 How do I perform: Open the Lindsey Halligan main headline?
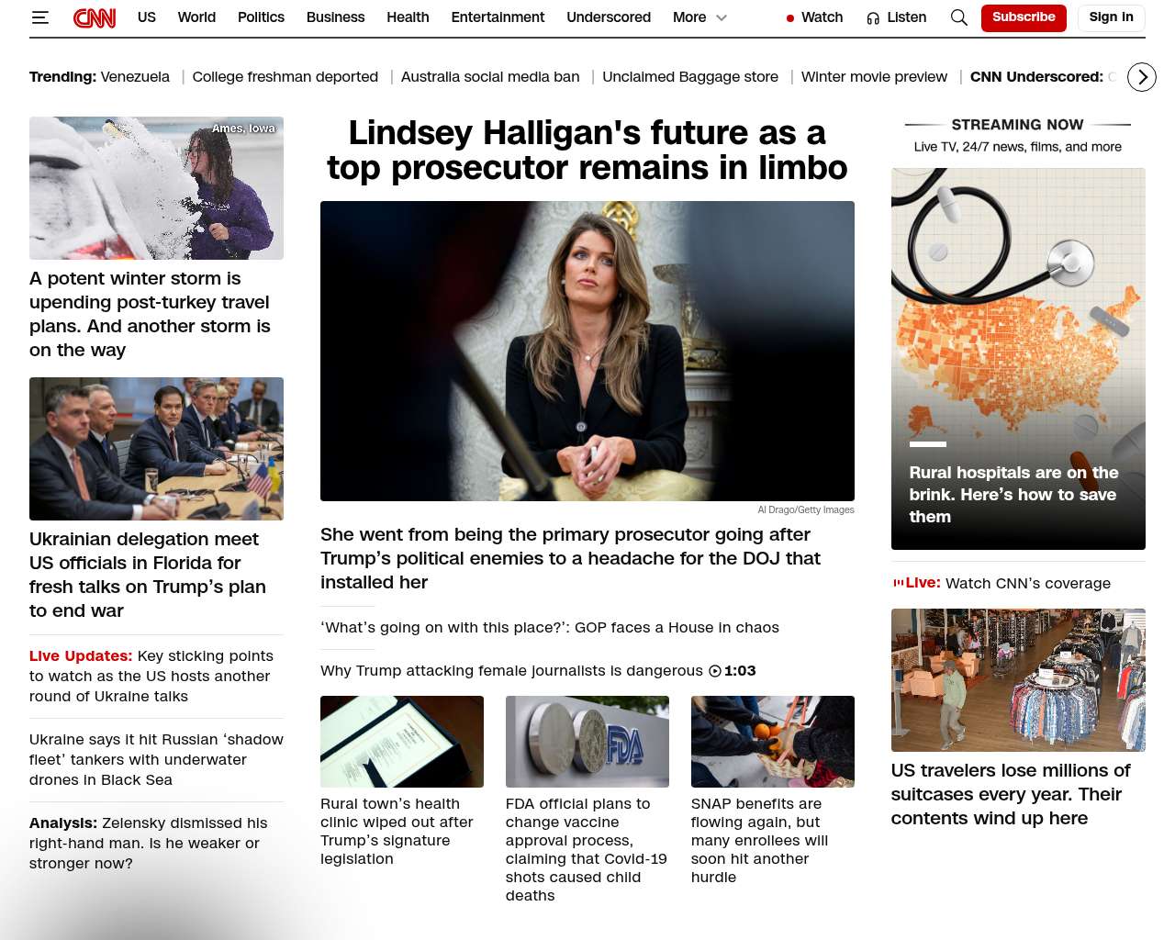pyautogui.click(x=587, y=151)
